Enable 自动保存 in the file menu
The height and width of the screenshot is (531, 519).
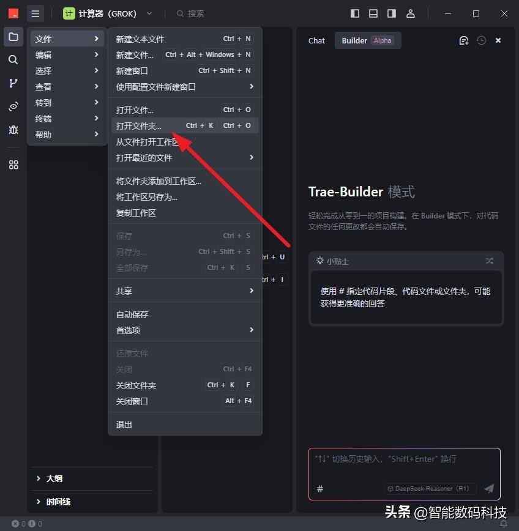pyautogui.click(x=132, y=314)
